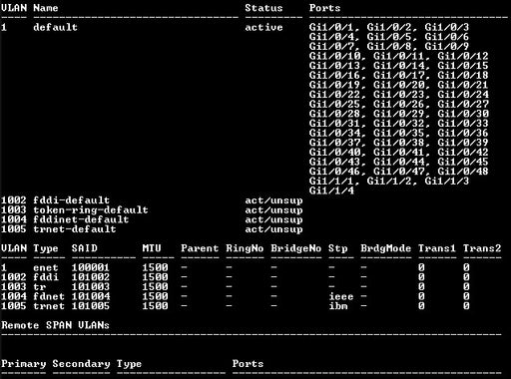
Task: Click the BrdgMode column header
Action: pyautogui.click(x=385, y=248)
